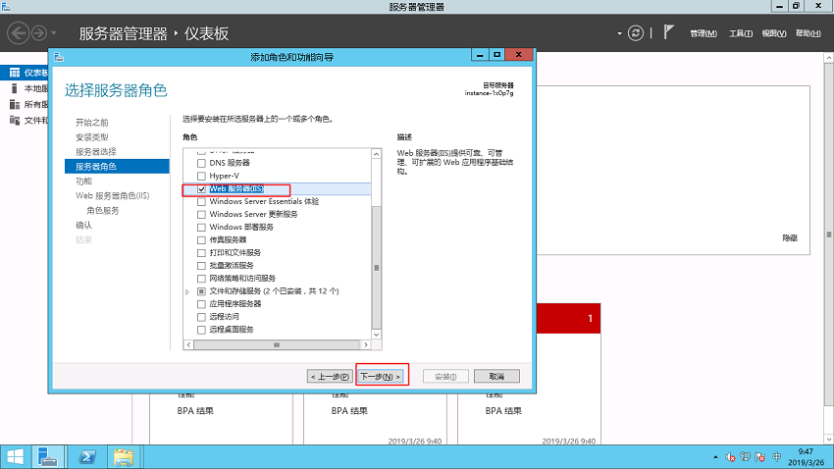Check the 传真服务器 role
The height and width of the screenshot is (469, 834).
click(x=201, y=239)
